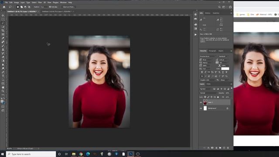Toggle Lock transparent pixels icon
Viewport: 279px width, 157px height.
pos(205,97)
